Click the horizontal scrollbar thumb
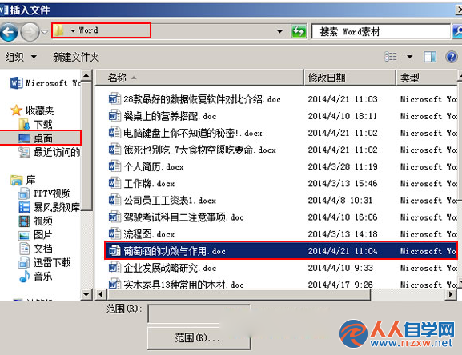 [x=239, y=294]
